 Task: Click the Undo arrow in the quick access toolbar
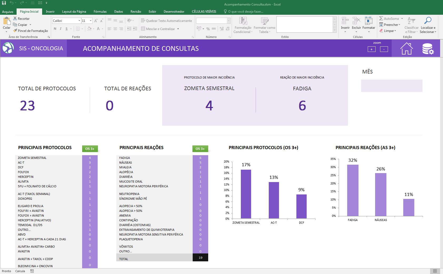12,3
